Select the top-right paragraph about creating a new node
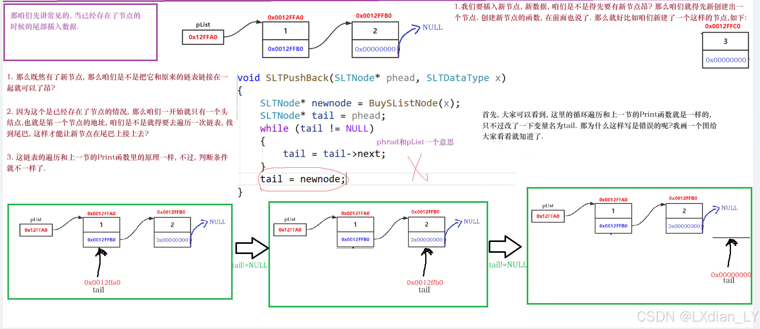 click(600, 12)
